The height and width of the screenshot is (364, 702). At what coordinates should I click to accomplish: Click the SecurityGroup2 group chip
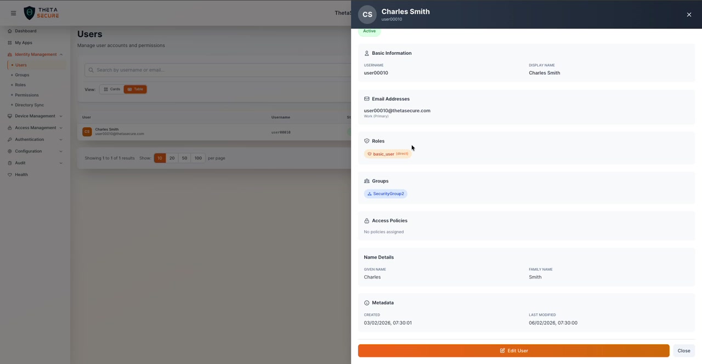tap(386, 194)
